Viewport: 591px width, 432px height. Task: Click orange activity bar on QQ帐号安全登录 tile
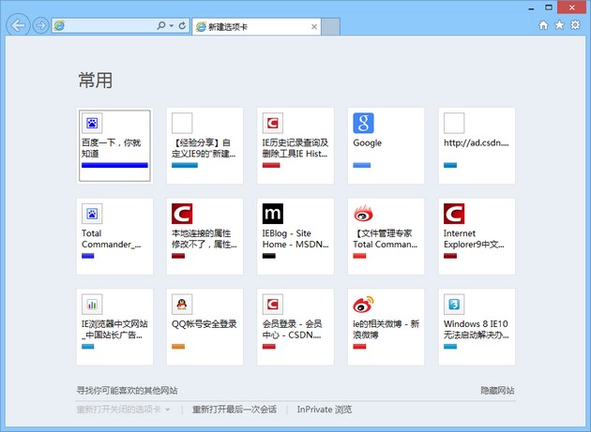tap(178, 347)
